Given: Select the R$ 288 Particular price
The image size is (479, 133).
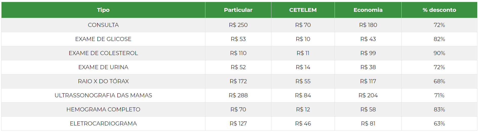Looking at the screenshot, I should [x=238, y=95].
